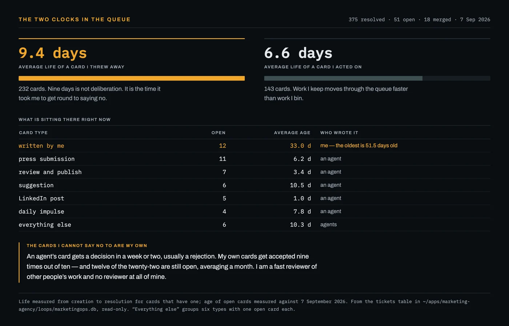This screenshot has width=509, height=326.
Task: Click the '3.4 d' average age value
Action: point(302,172)
